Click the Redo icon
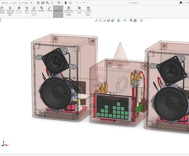The height and width of the screenshot is (156, 189). pyautogui.click(x=84, y=3)
